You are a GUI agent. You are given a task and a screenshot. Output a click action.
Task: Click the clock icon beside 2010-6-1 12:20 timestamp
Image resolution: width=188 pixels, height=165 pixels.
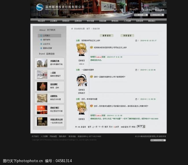coord(136,70)
